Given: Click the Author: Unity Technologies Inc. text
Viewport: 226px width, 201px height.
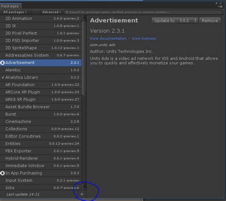Looking at the screenshot, I should pyautogui.click(x=121, y=51).
